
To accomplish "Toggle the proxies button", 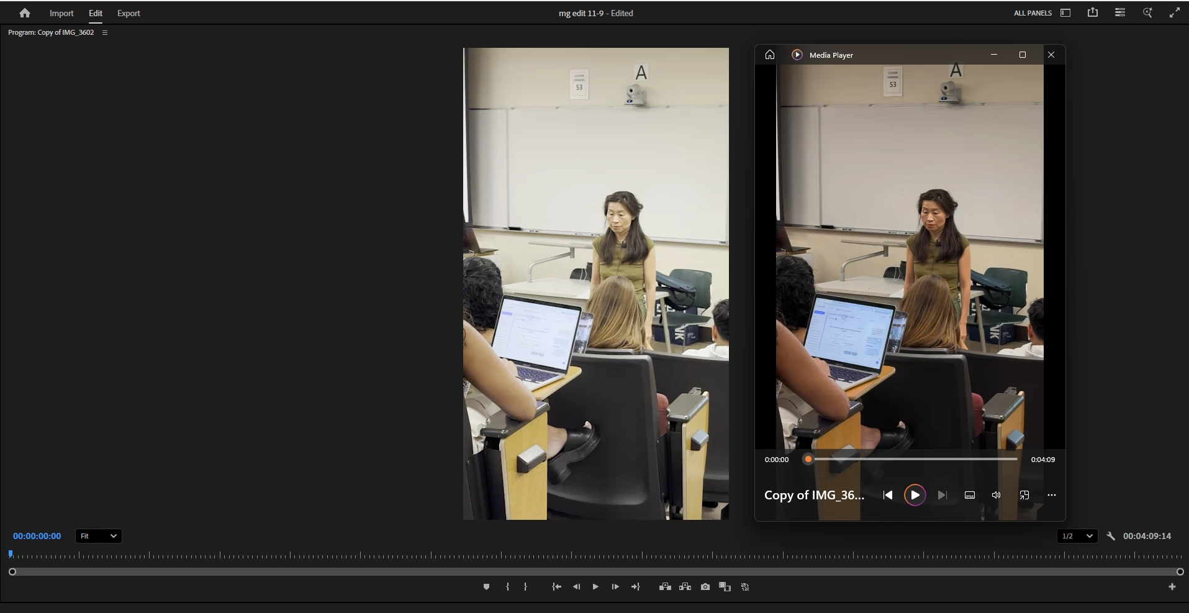I will coord(745,587).
